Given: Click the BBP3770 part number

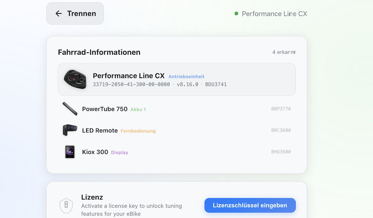Looking at the screenshot, I should 281,109.
